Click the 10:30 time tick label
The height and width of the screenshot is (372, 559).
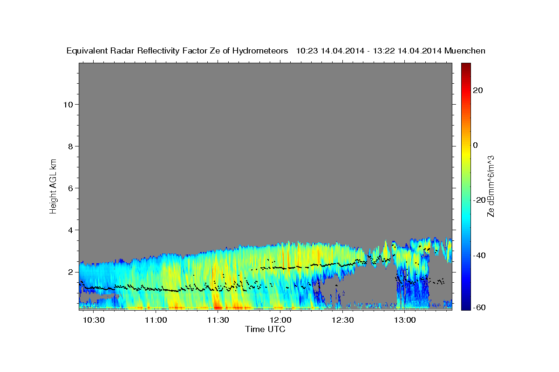[x=94, y=320]
